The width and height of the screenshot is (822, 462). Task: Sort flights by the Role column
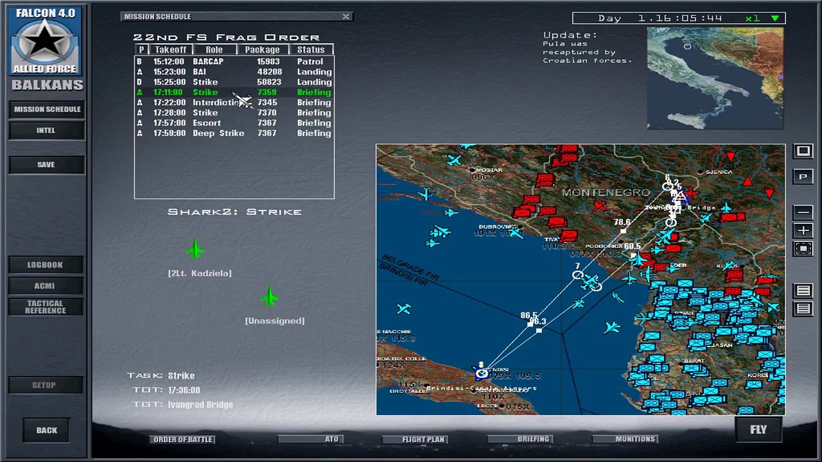point(214,49)
